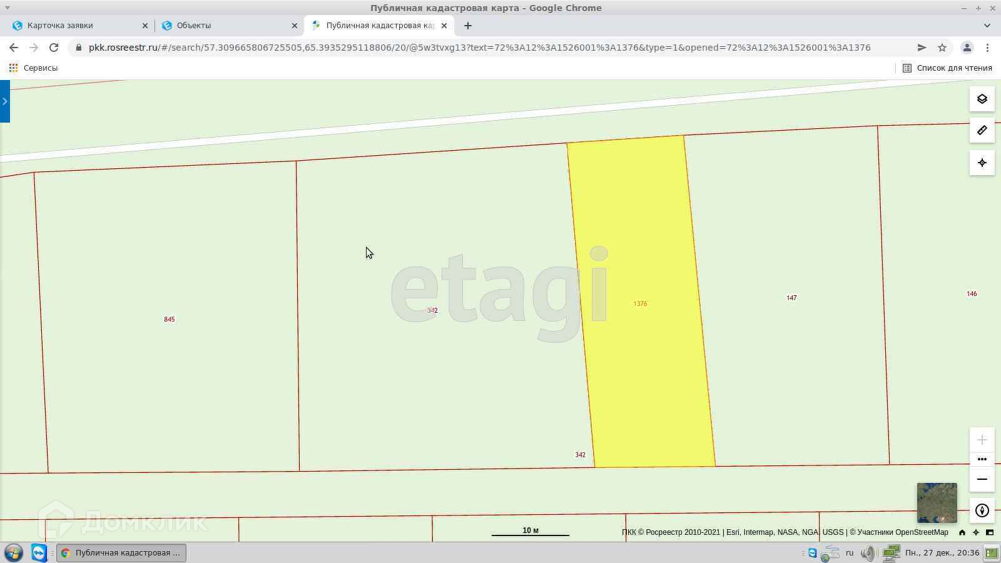Share this page via send icon
1001x563 pixels.
click(x=922, y=48)
